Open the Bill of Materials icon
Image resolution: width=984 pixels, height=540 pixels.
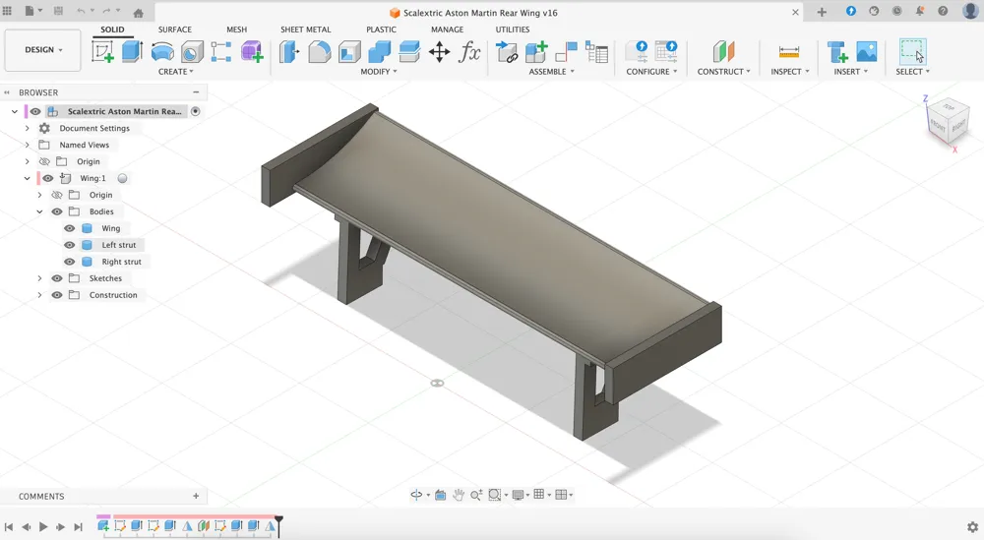click(x=597, y=52)
